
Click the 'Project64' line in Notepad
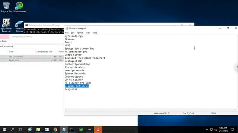[x=71, y=89]
